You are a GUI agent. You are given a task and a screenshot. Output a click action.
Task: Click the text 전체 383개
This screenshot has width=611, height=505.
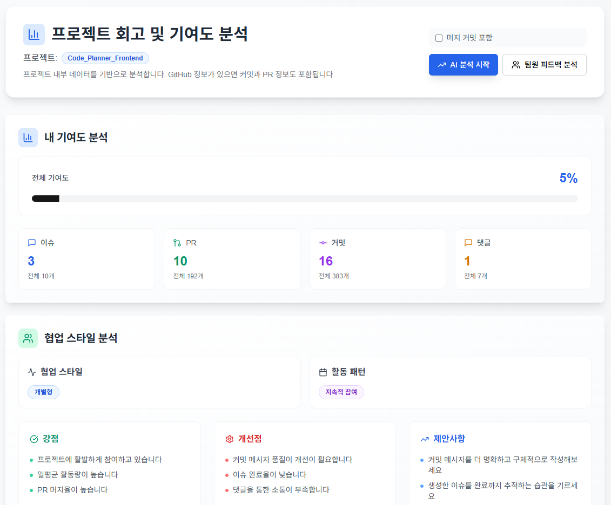[334, 276]
